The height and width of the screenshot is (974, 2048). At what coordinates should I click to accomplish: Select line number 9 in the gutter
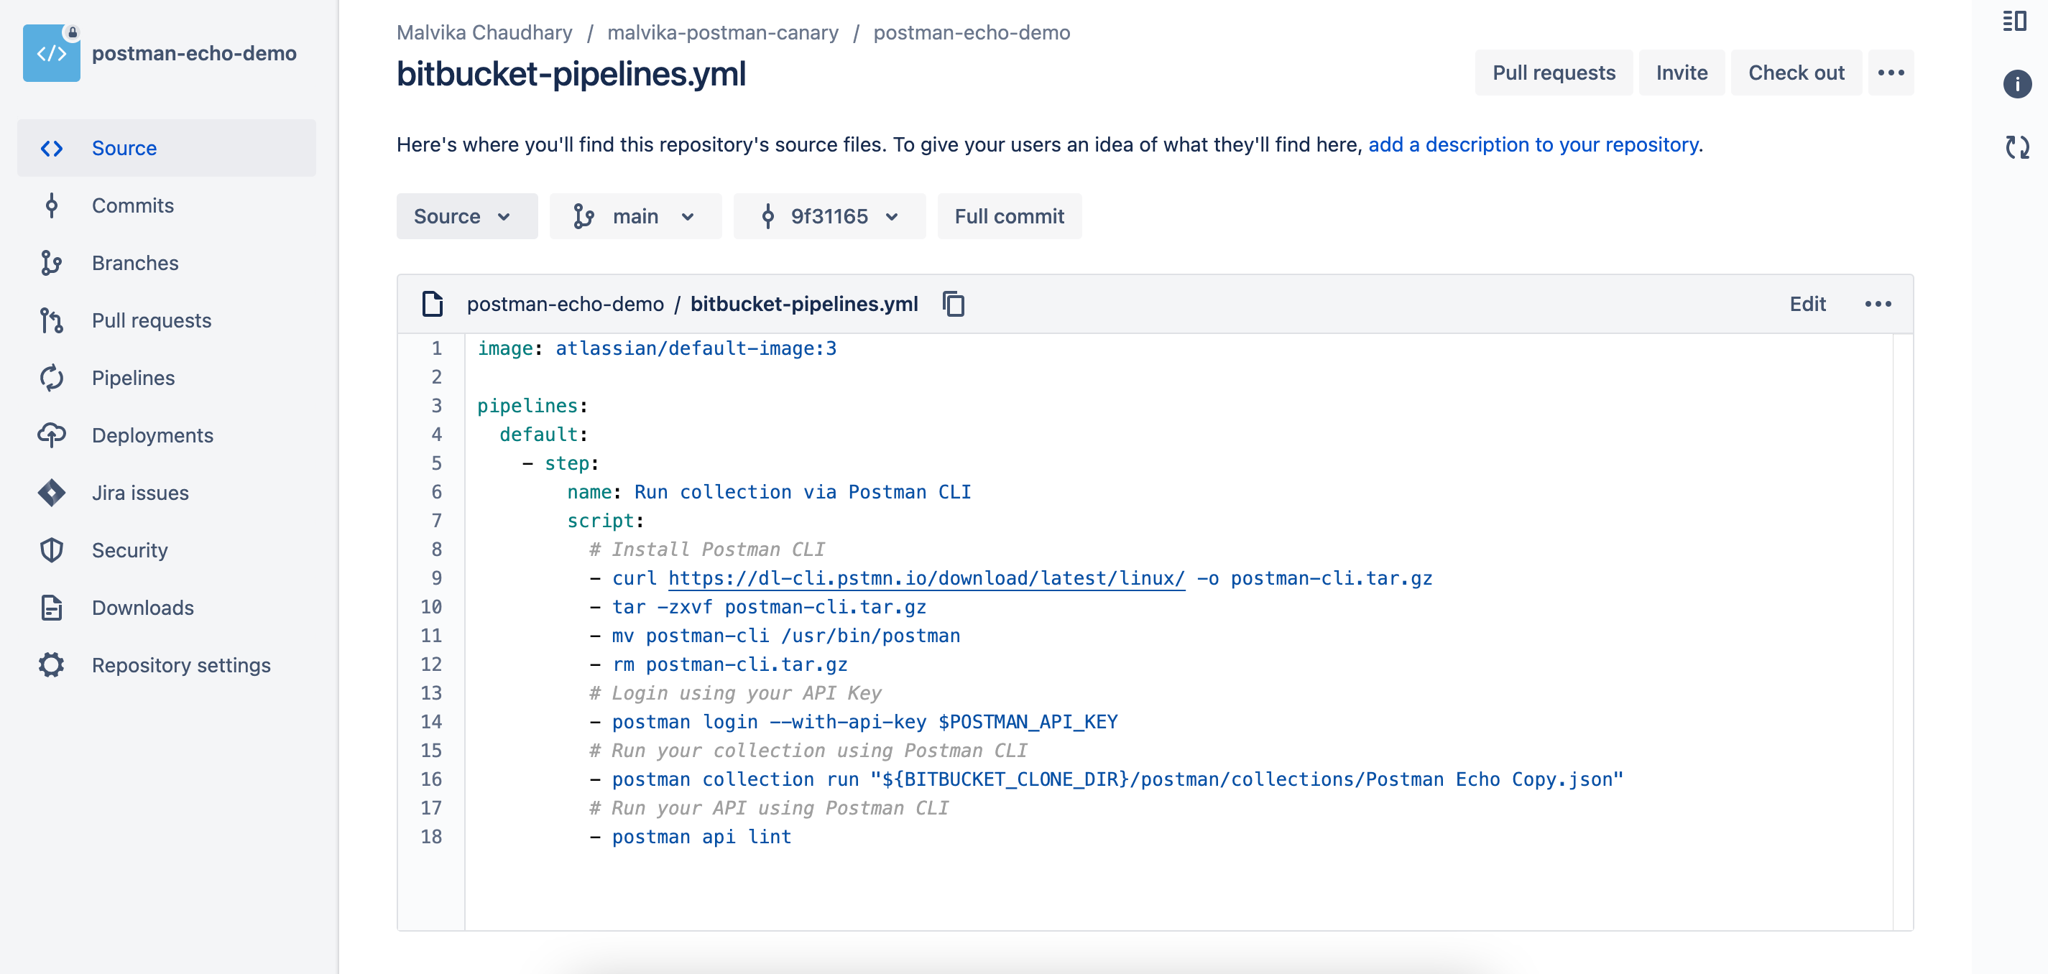pos(435,578)
